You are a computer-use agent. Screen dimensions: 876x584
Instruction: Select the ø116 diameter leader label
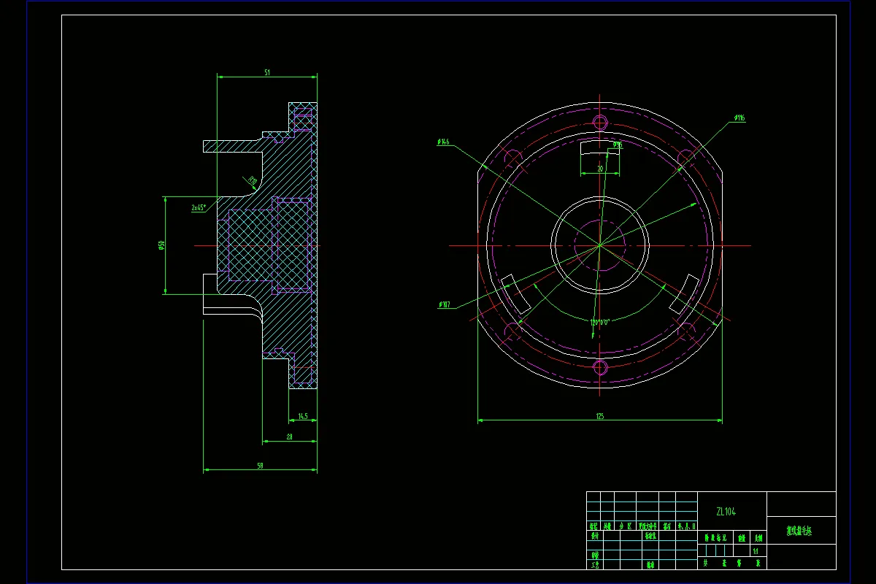coord(739,118)
